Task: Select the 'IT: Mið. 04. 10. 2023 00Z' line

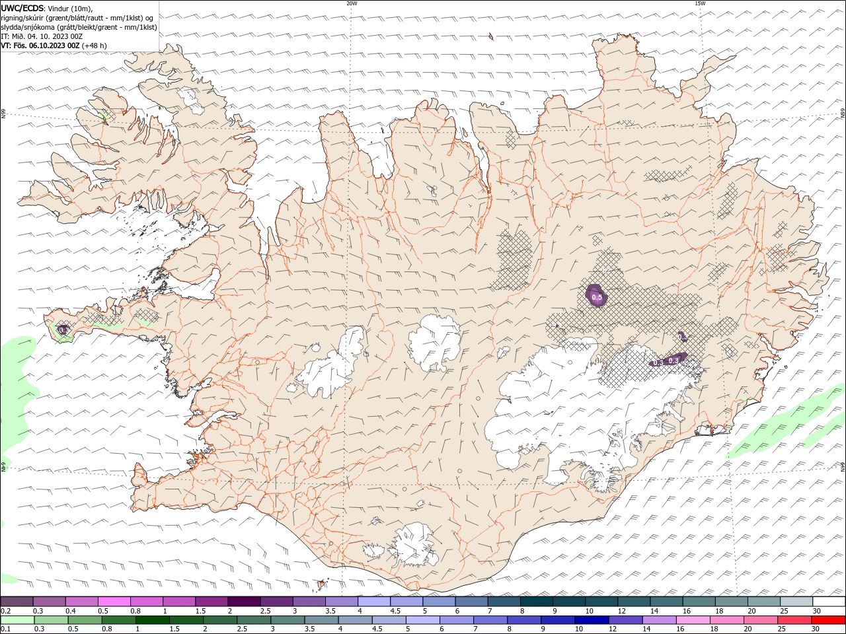Action: 41,36
